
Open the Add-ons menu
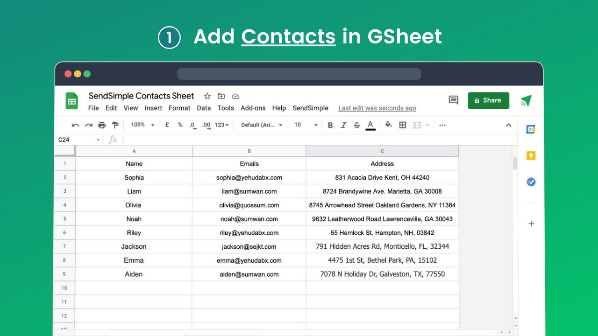(x=253, y=108)
